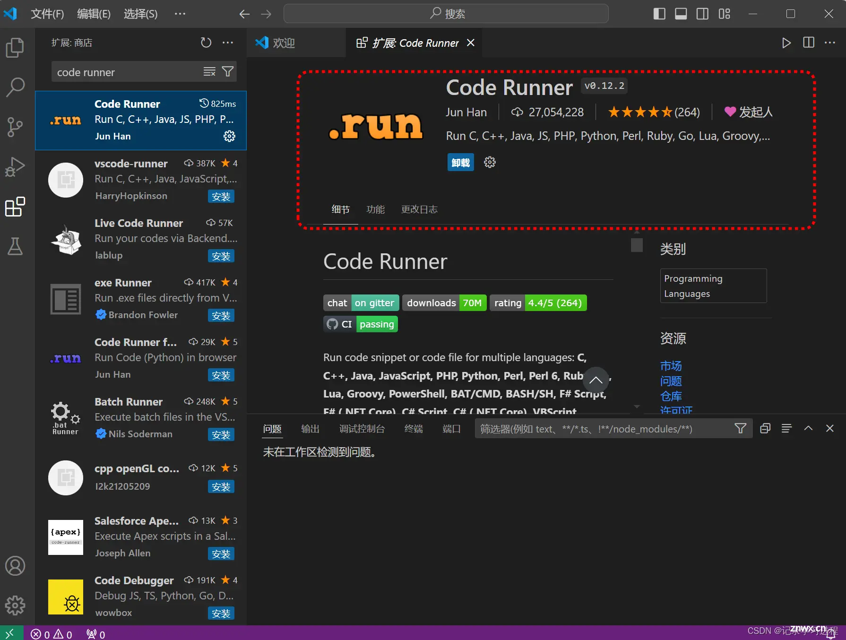This screenshot has width=846, height=640.
Task: Click the Run play icon in editor toolbar
Action: (786, 43)
